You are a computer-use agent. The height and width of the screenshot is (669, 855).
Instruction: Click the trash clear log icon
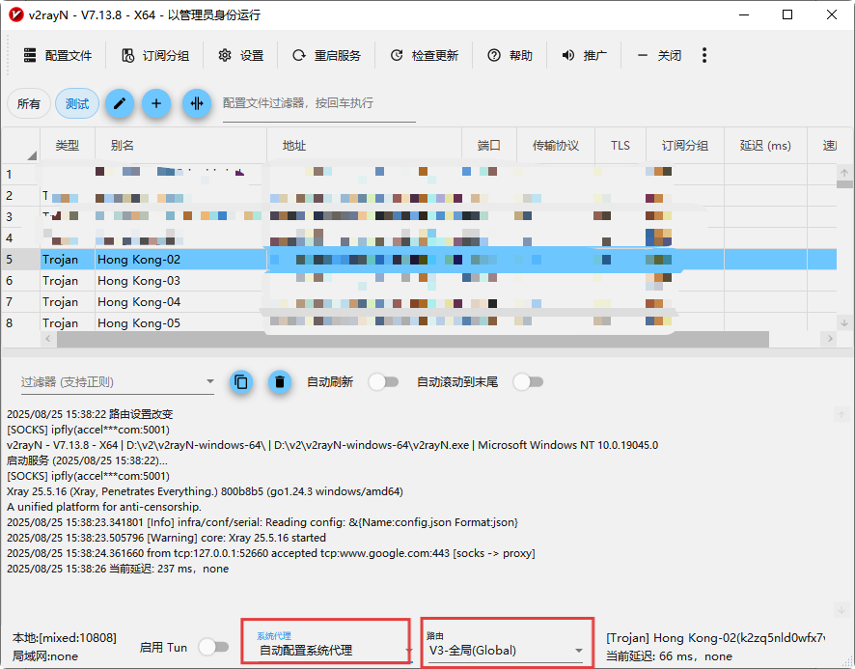tap(279, 382)
